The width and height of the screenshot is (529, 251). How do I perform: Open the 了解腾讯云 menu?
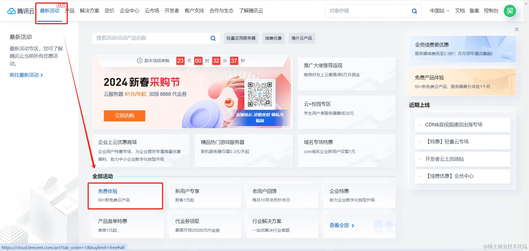click(x=251, y=11)
